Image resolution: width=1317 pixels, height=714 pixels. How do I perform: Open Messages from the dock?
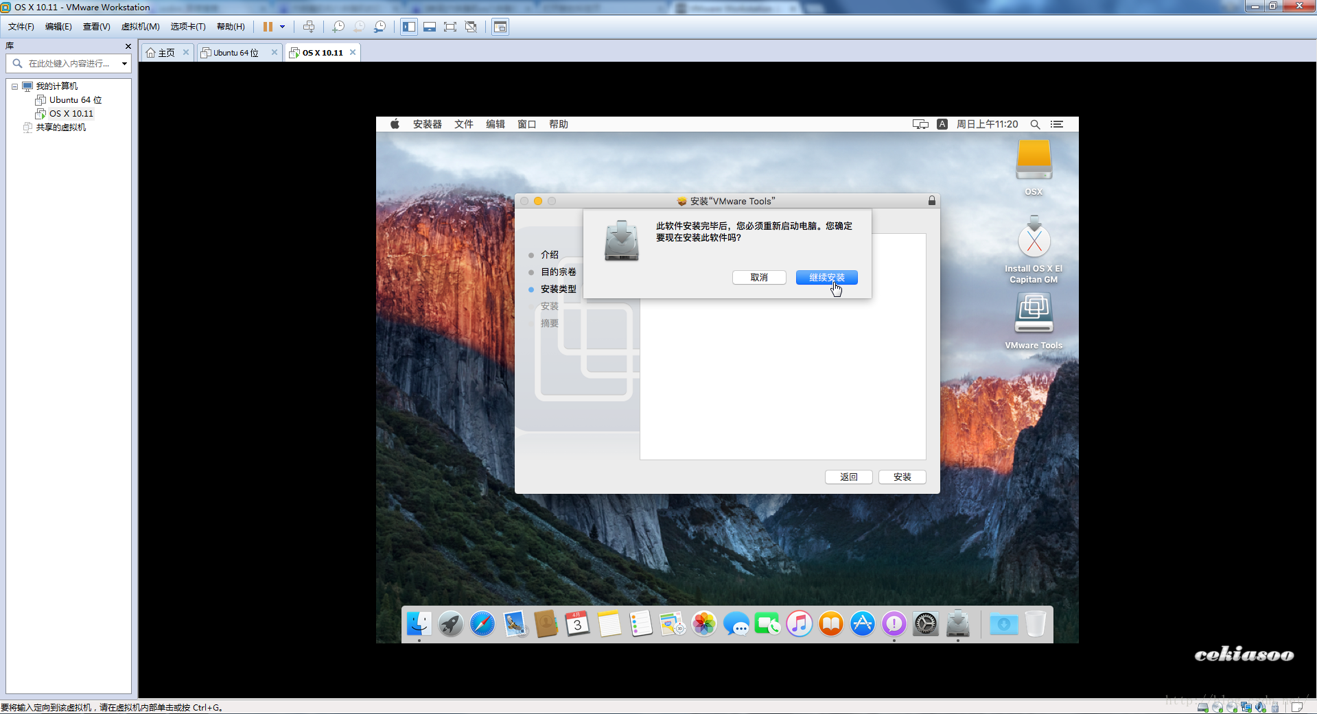(736, 623)
